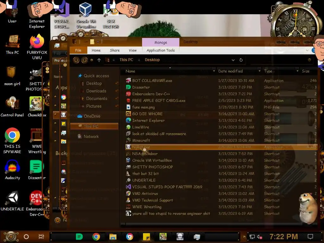Select the Manage contextual tab
The image size is (324, 243).
point(160,42)
